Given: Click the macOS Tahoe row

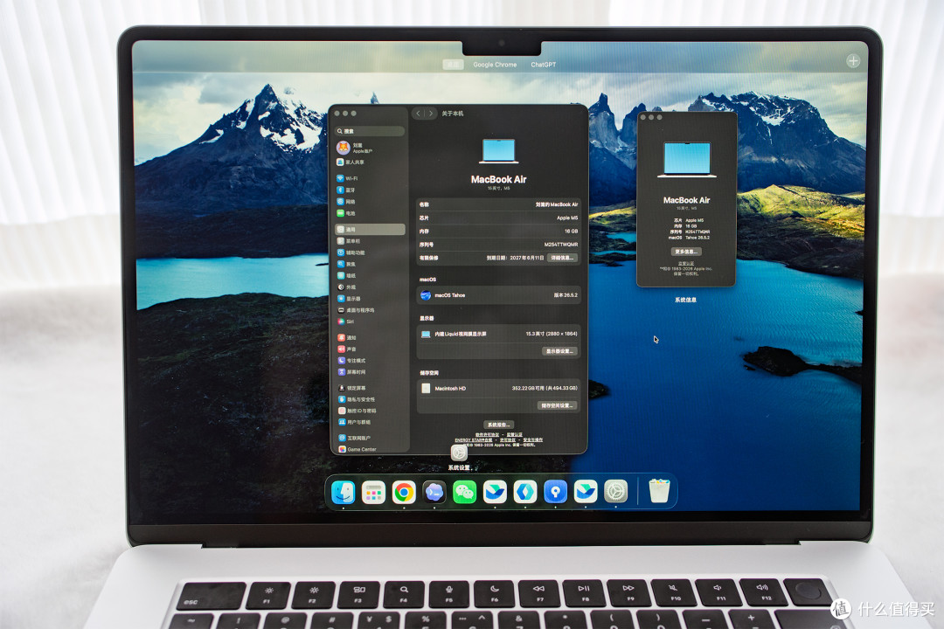Looking at the screenshot, I should pyautogui.click(x=498, y=295).
